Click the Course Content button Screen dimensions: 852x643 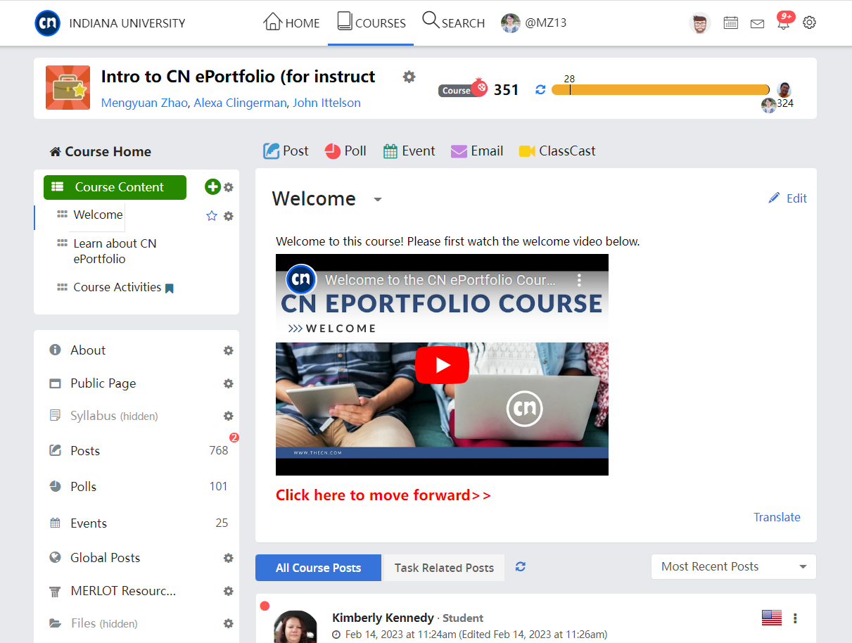[115, 187]
